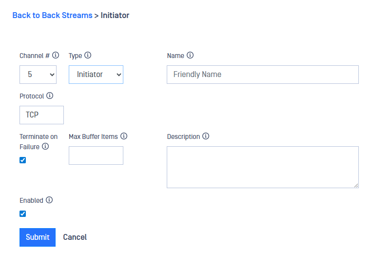
Task: Uncheck the Terminate on Failure checkbox
Action: (23, 160)
